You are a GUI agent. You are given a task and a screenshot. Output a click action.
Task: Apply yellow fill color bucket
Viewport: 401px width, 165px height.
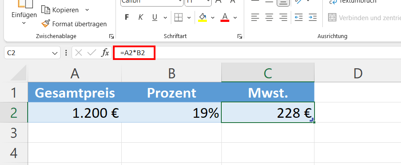202,18
